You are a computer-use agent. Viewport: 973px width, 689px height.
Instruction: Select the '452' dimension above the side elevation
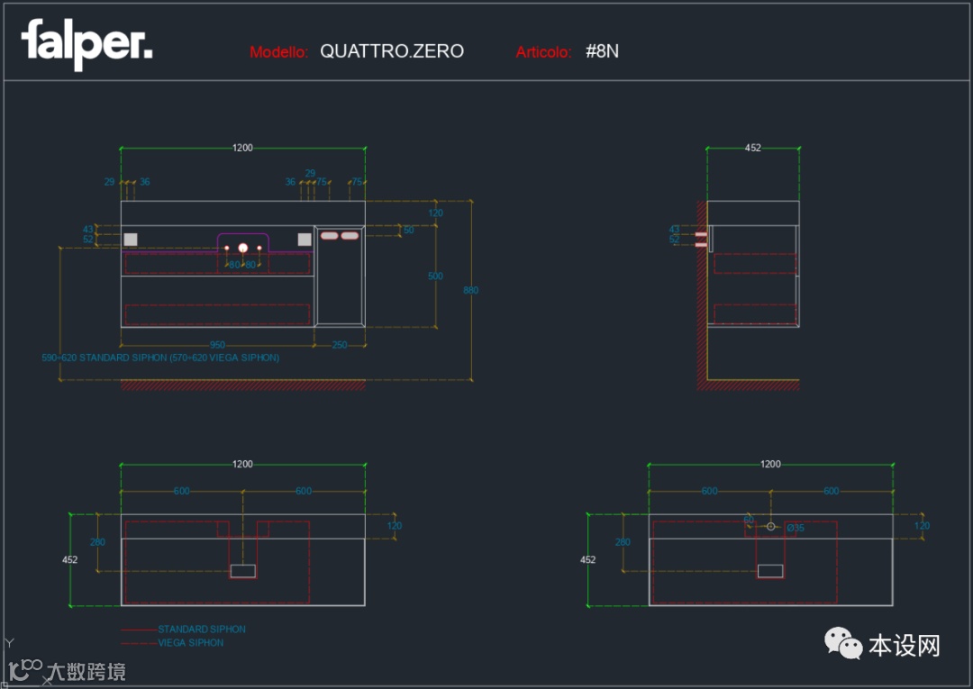coord(752,148)
